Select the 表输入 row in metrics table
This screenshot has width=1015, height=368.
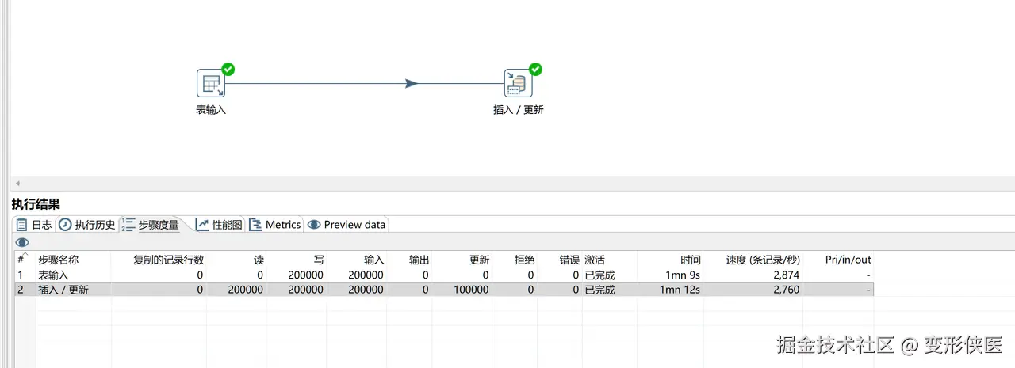pos(444,275)
